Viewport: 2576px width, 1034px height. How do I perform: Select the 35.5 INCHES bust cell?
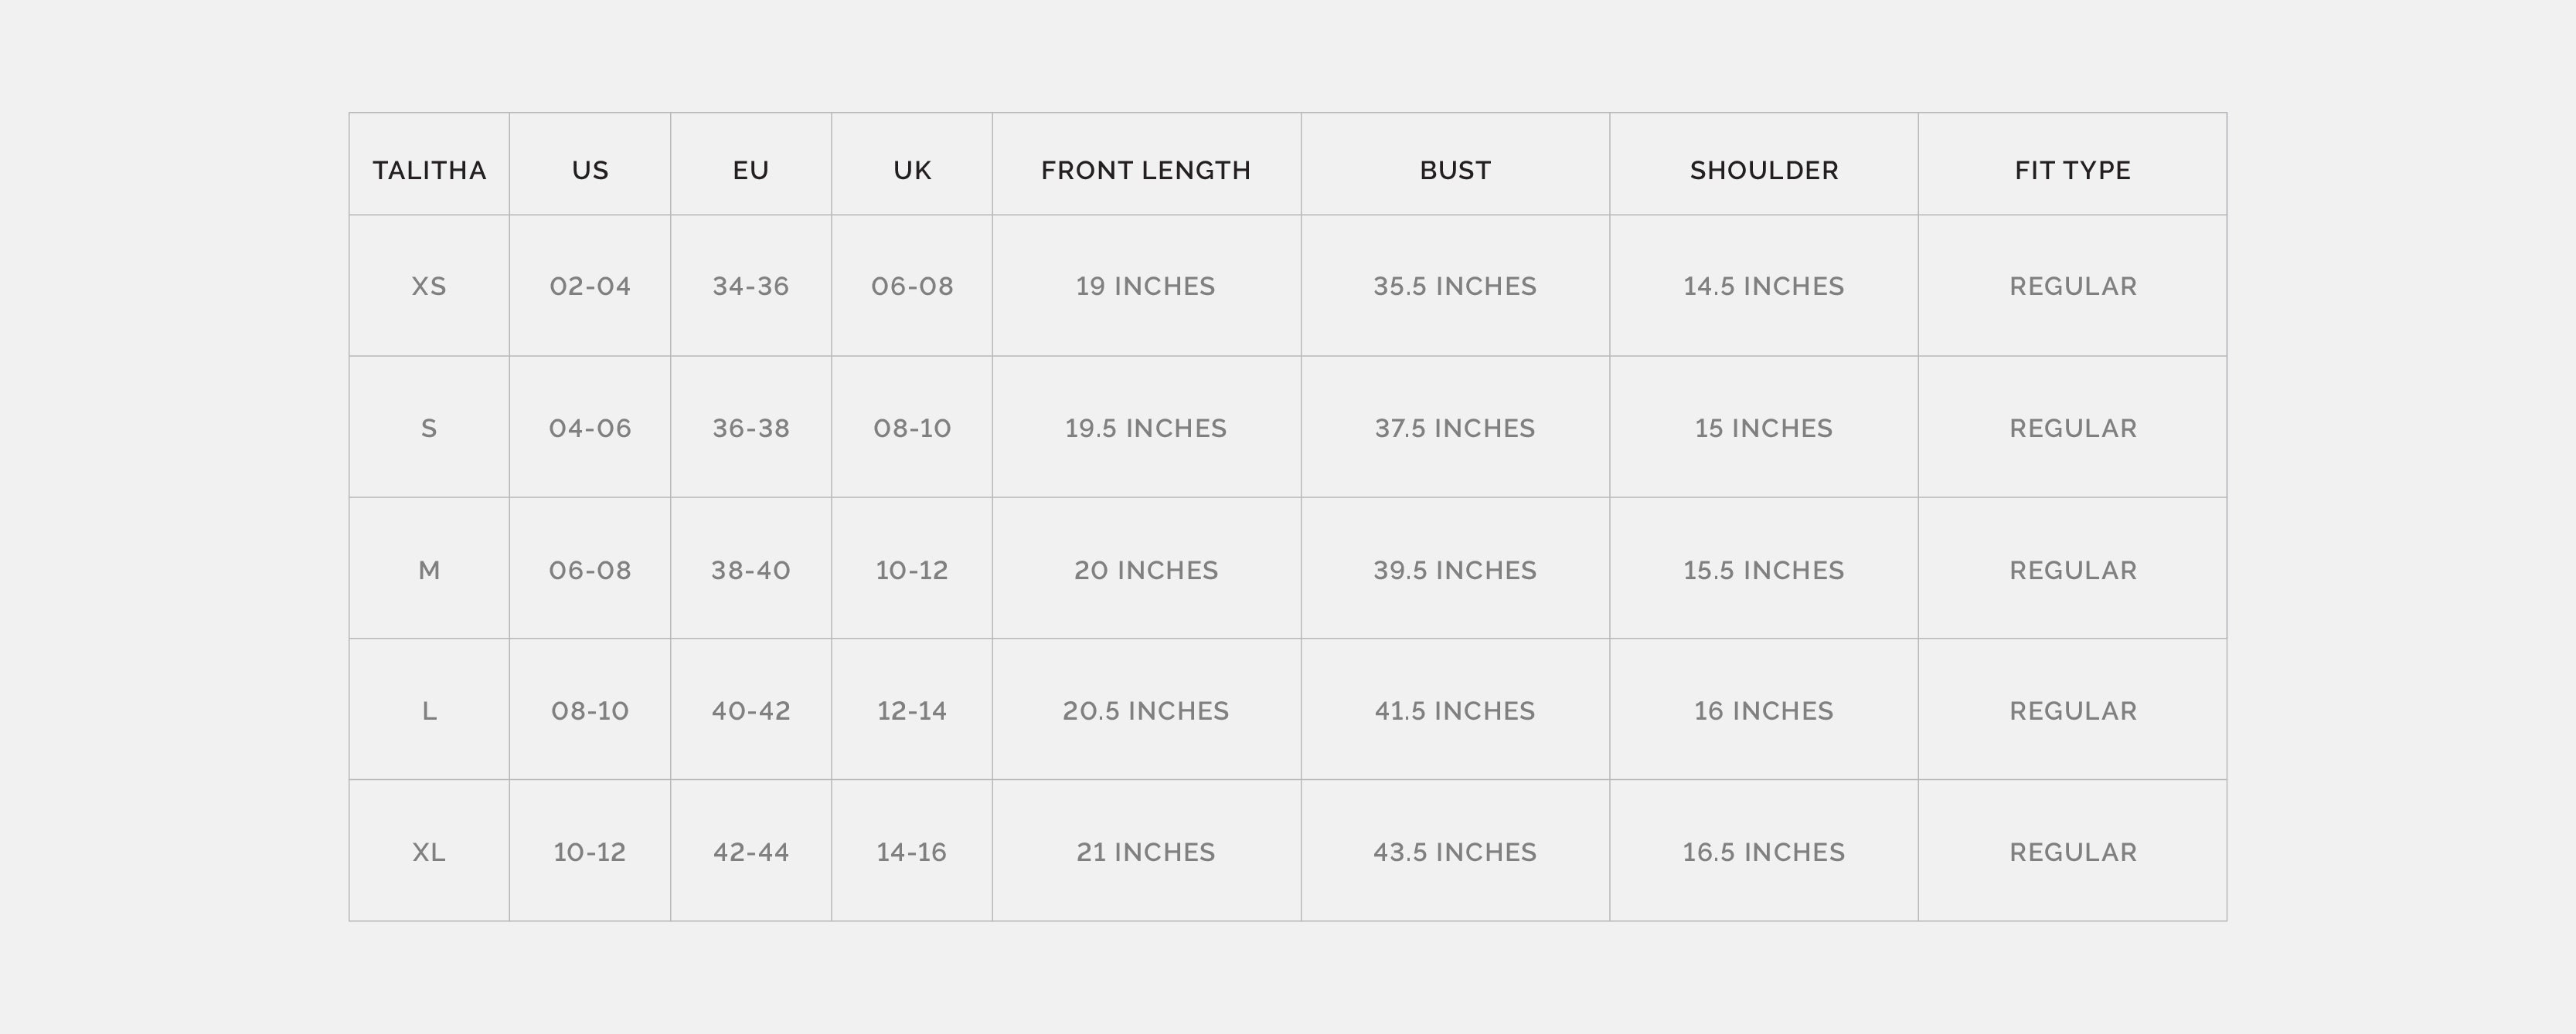1455,286
